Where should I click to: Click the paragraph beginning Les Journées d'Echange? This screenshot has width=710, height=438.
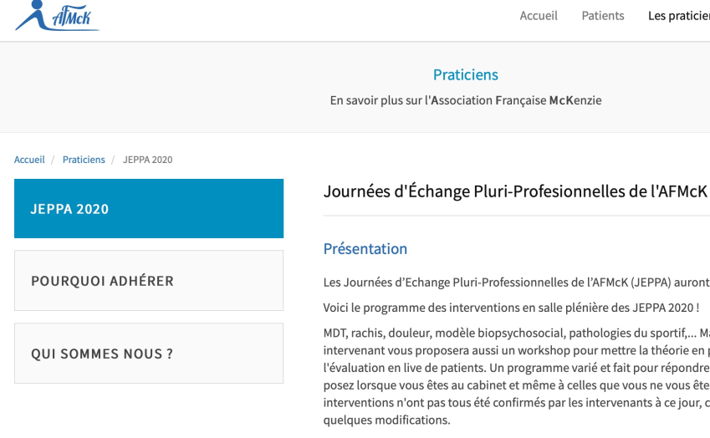tap(517, 283)
